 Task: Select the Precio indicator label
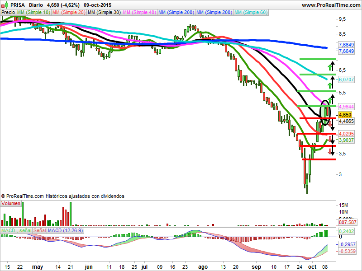coord(8,13)
